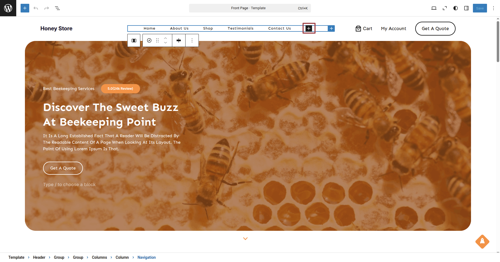Open the device preview dropdown (laptop icon)
Viewport: 500px width, 262px height.
pos(434,8)
